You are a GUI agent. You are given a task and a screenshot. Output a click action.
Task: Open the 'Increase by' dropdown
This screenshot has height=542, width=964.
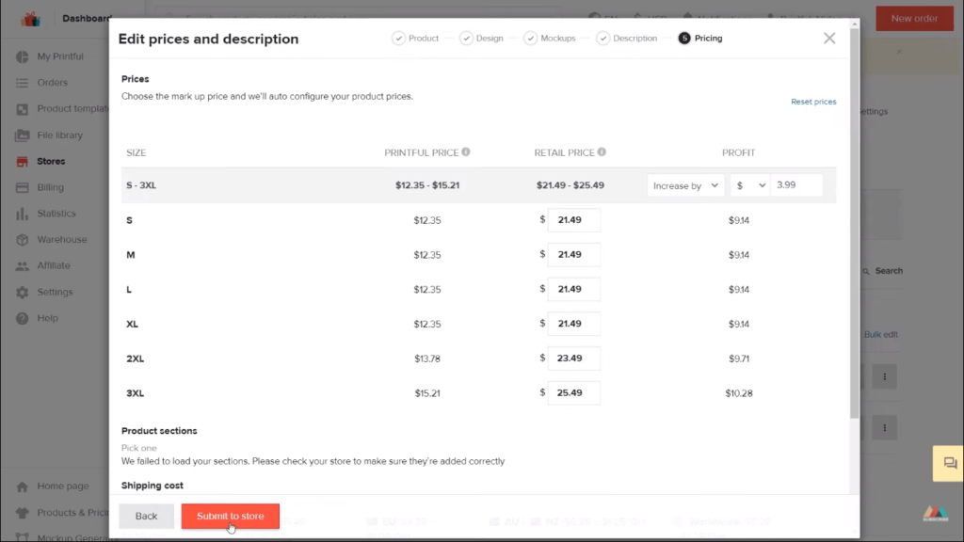pos(685,185)
